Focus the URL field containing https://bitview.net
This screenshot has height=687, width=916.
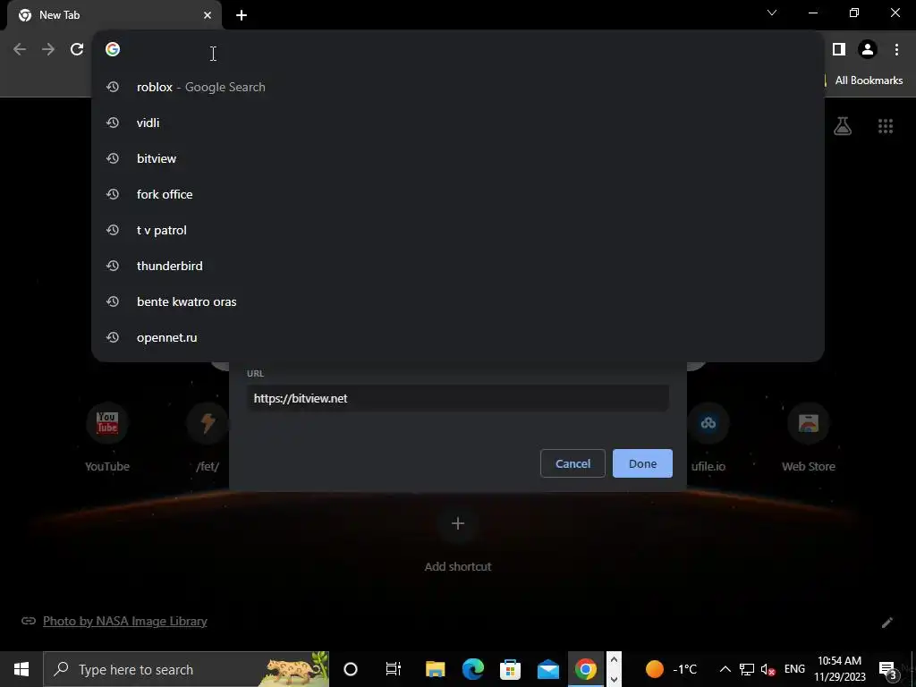tap(458, 398)
